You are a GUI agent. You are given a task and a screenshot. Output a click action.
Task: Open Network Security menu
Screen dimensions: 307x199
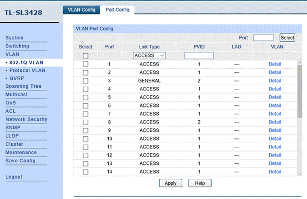coord(27,119)
